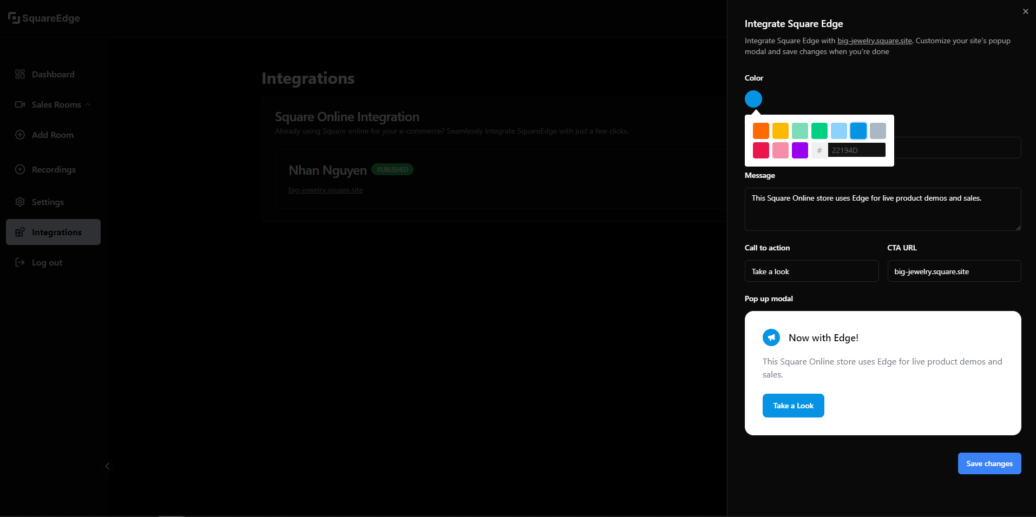Pick the red color swatch

click(x=761, y=150)
